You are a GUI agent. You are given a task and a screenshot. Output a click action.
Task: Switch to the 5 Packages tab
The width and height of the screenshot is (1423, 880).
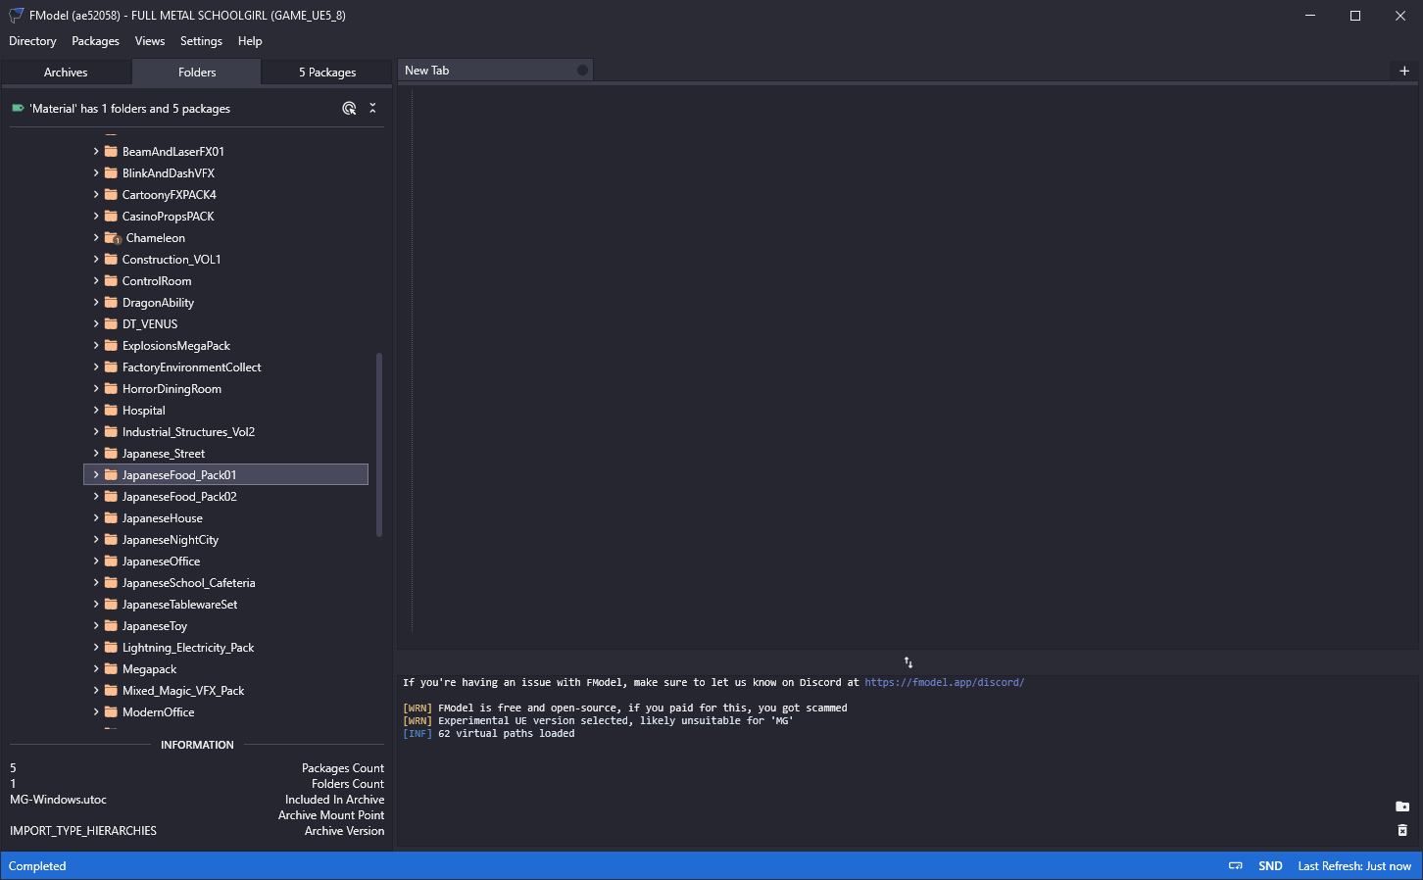tap(327, 73)
